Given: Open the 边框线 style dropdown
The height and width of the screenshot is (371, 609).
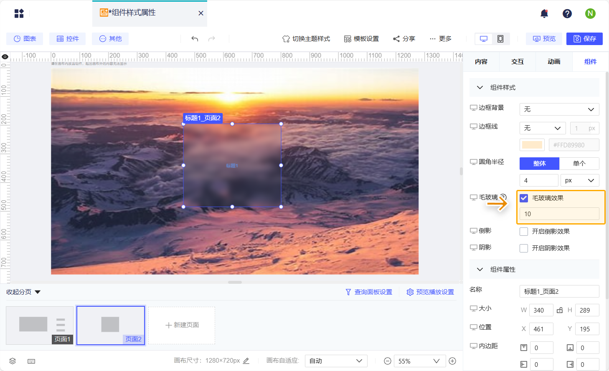Looking at the screenshot, I should point(543,128).
